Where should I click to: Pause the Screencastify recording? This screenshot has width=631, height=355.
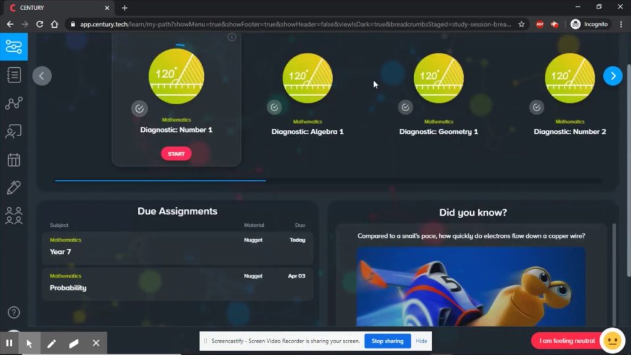9,343
